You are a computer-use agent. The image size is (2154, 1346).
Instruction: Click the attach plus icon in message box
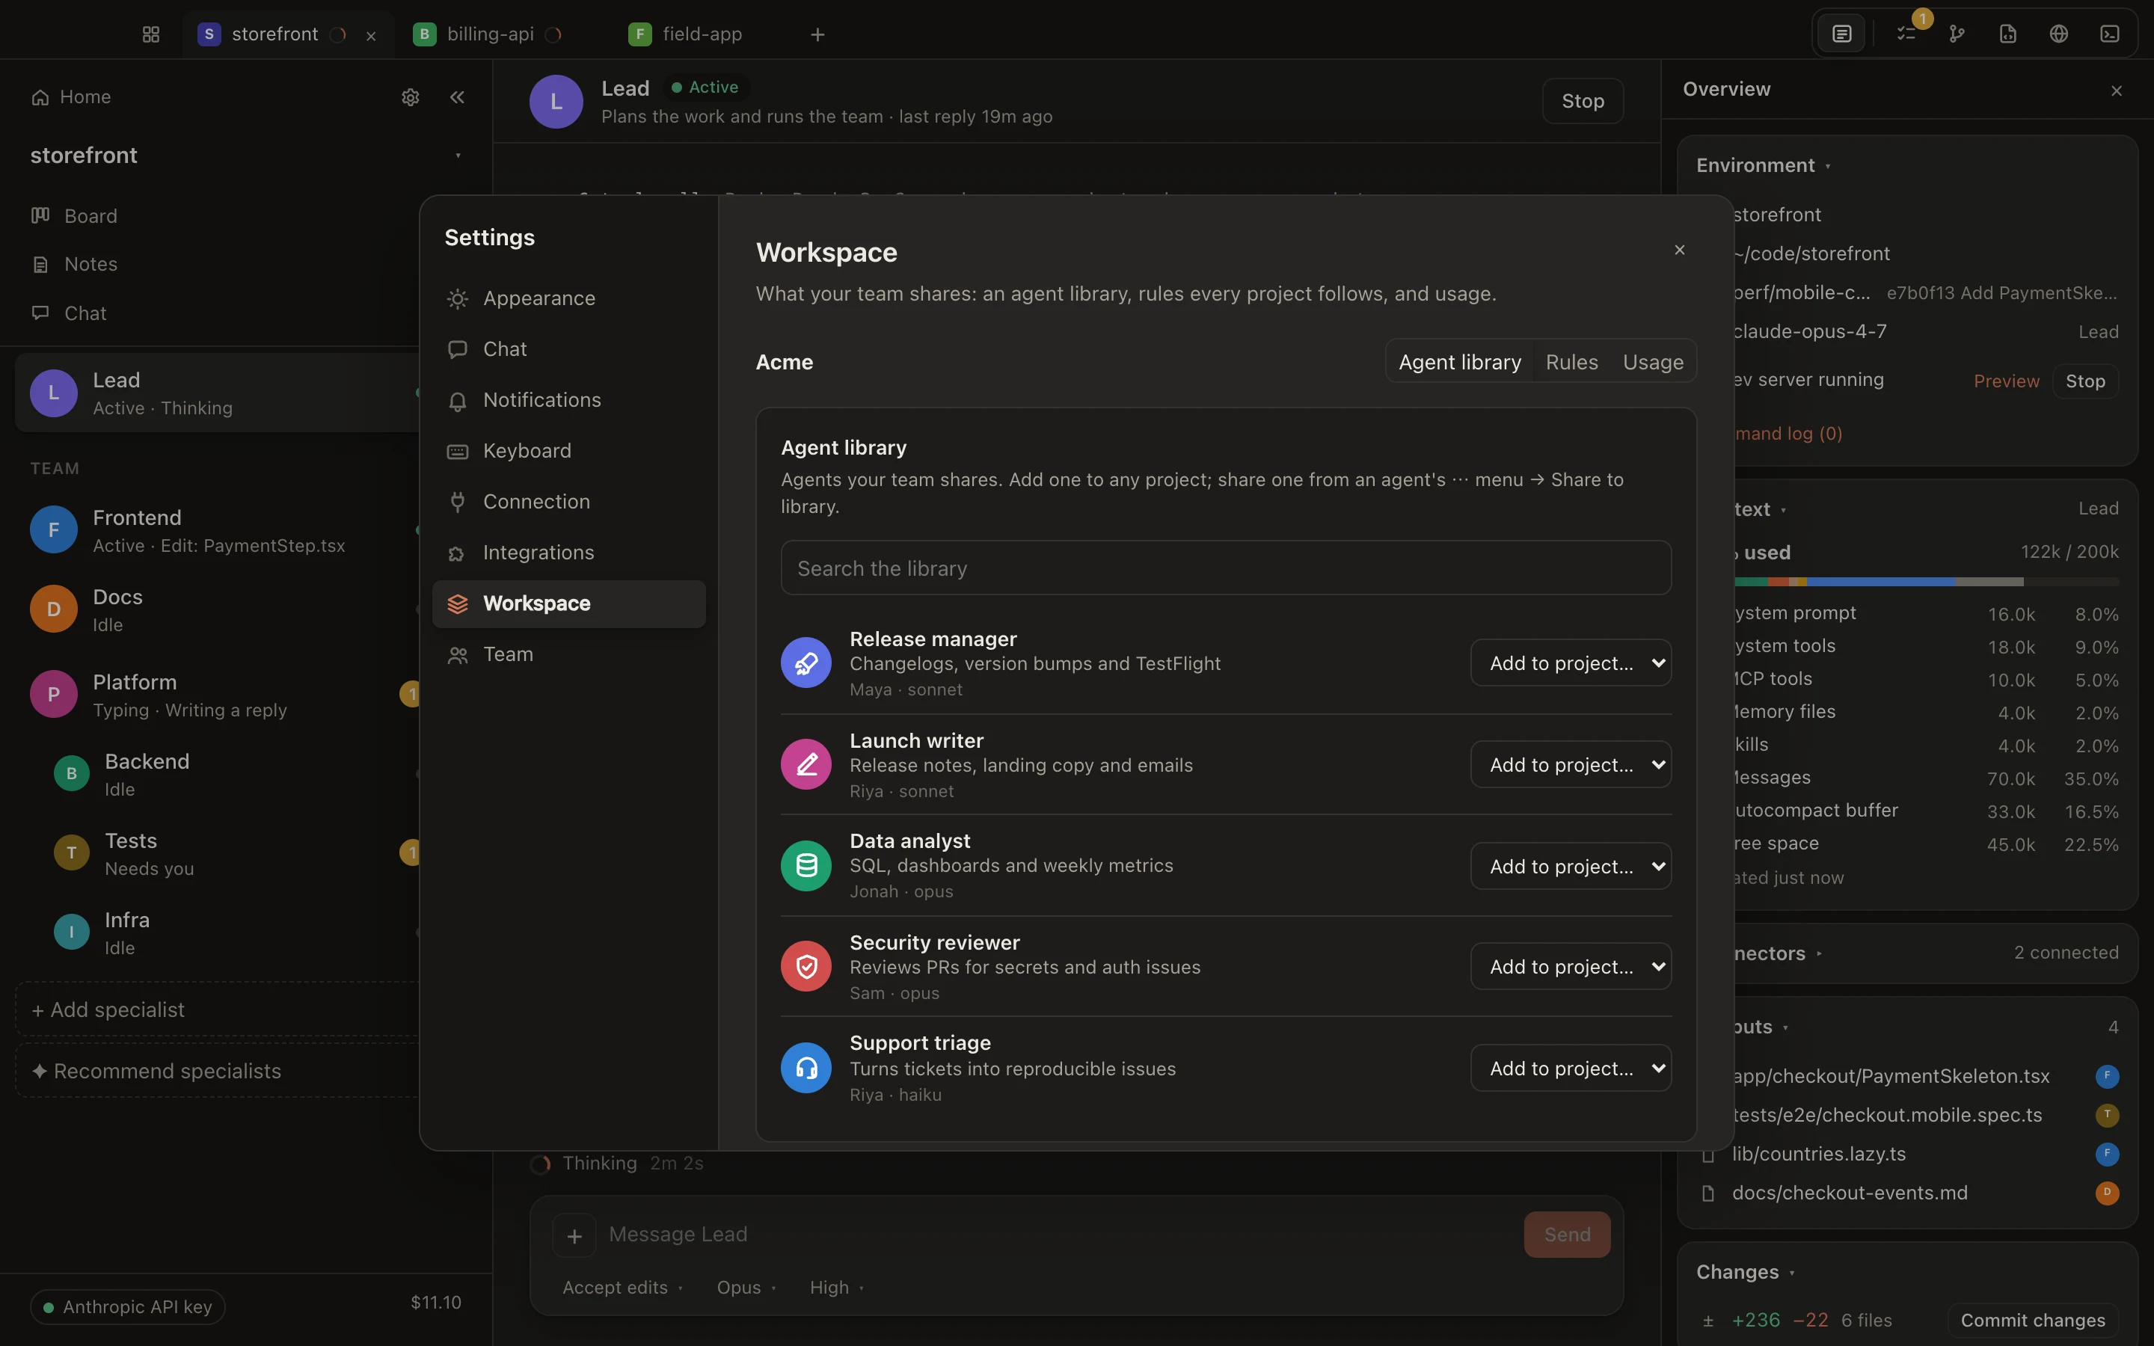pyautogui.click(x=574, y=1235)
